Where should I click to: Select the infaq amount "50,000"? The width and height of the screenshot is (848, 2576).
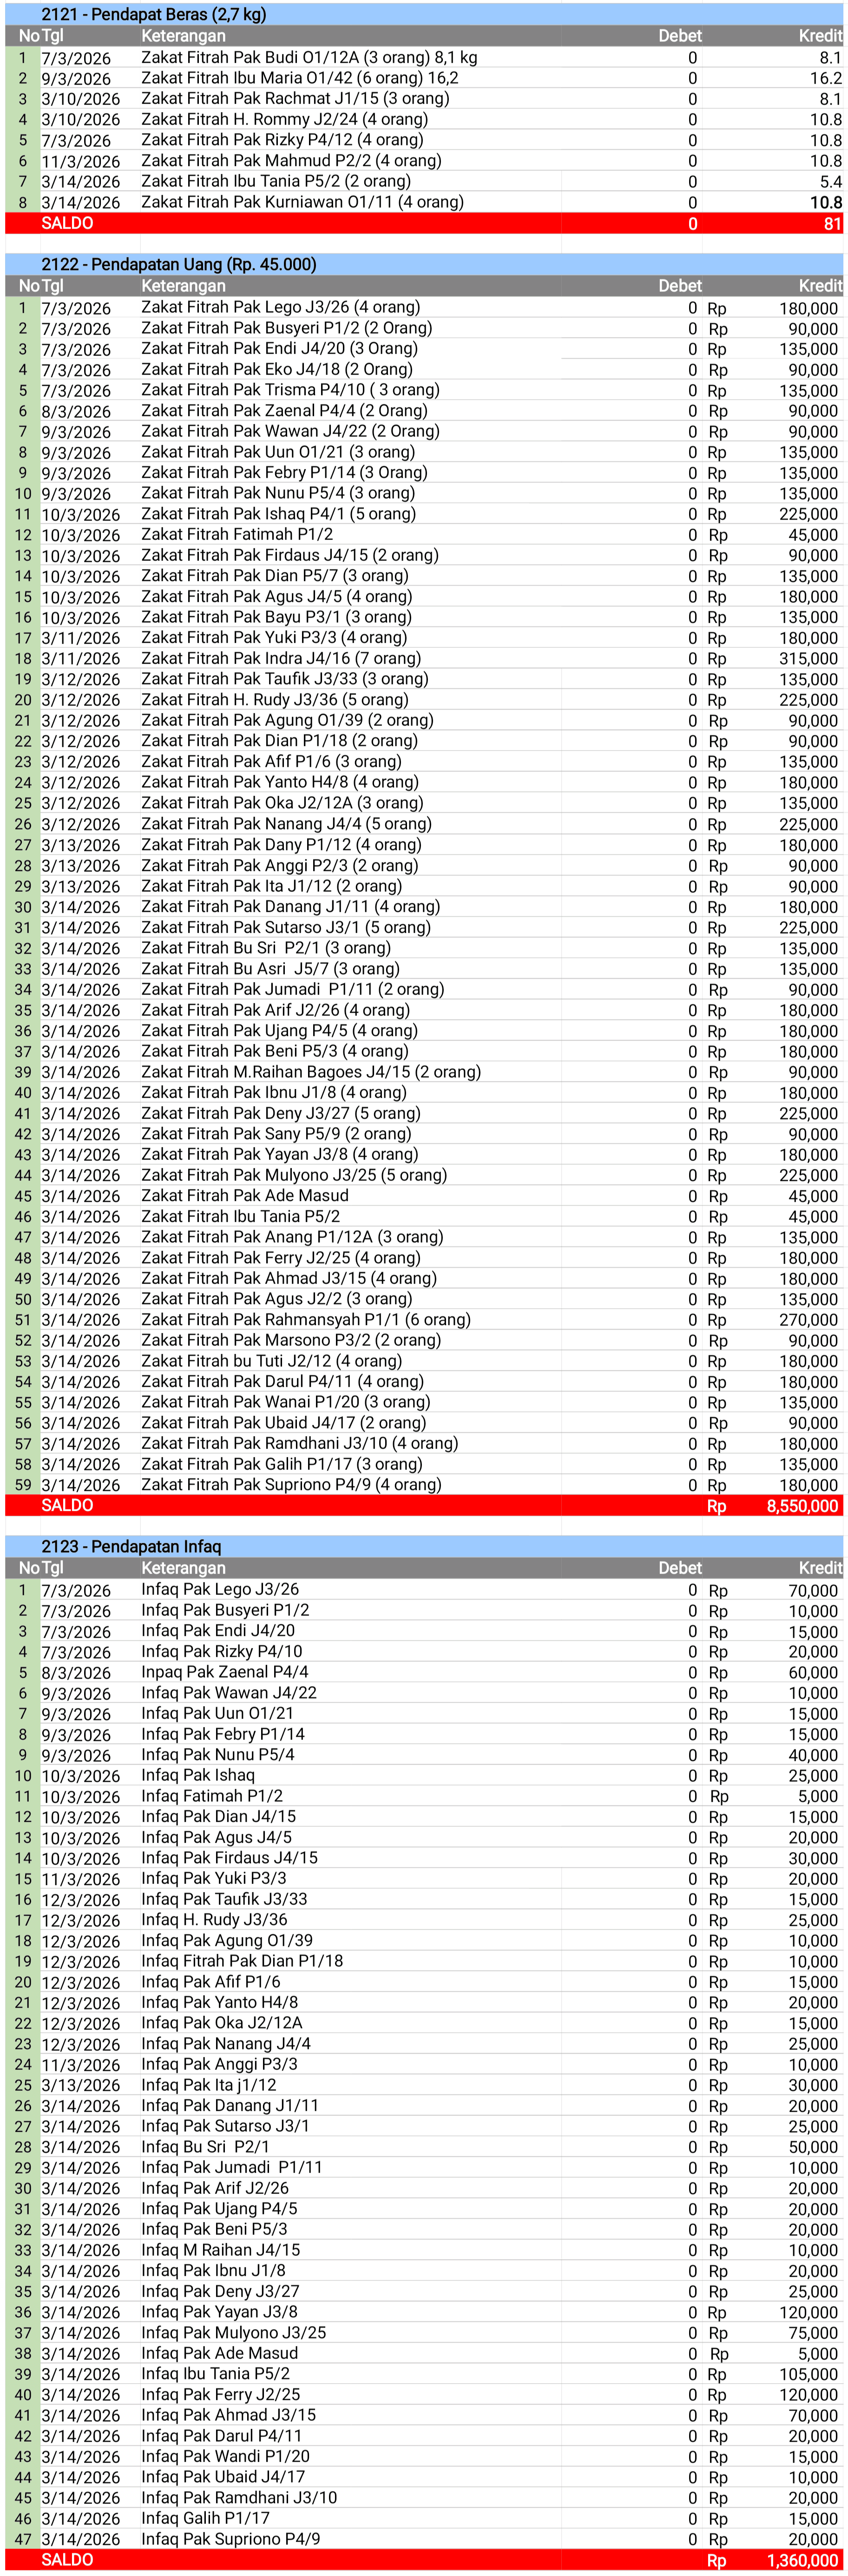pos(813,2147)
